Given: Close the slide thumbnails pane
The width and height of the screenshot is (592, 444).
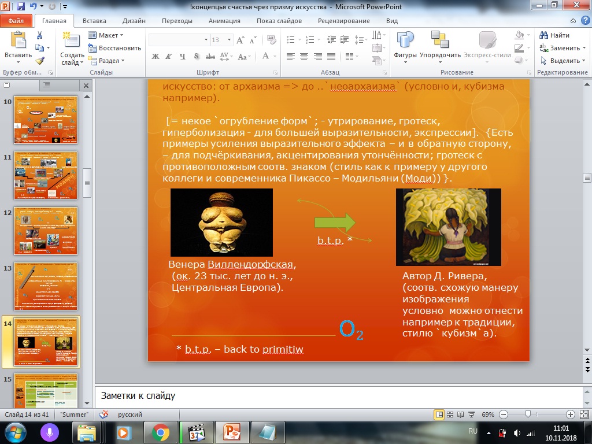Looking at the screenshot, I should (x=86, y=86).
